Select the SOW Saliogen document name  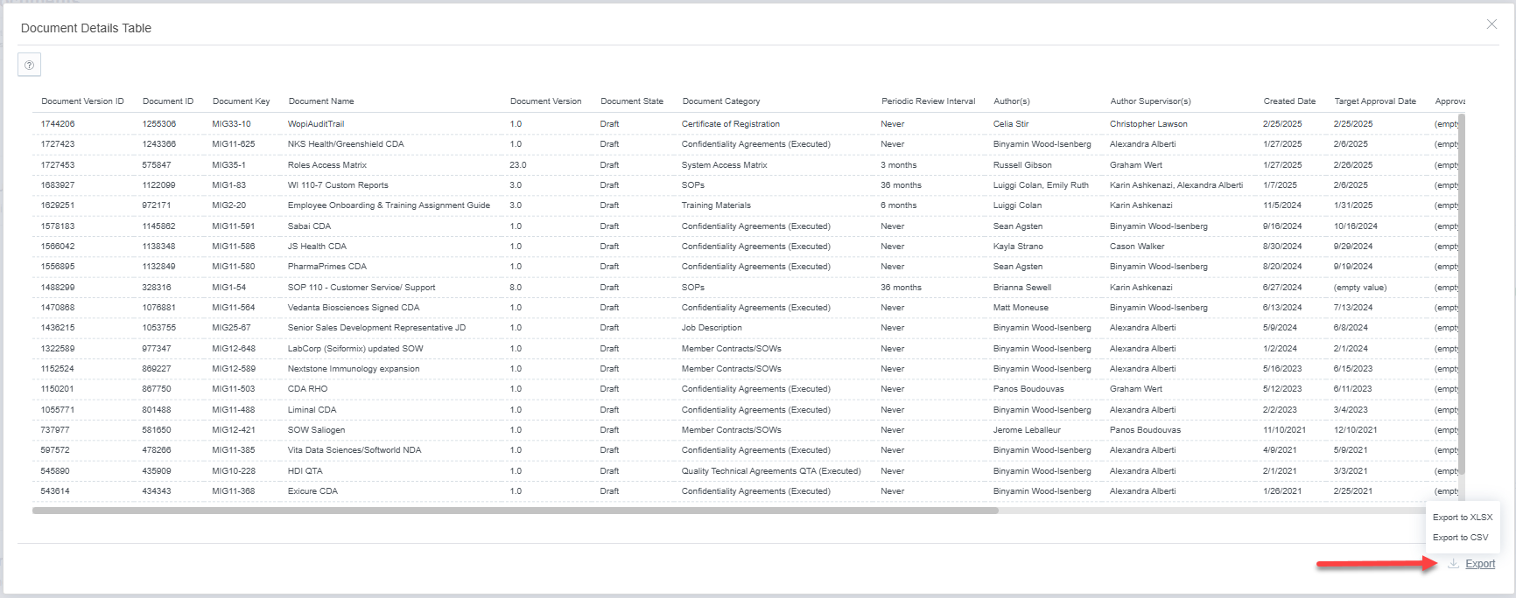coord(316,430)
